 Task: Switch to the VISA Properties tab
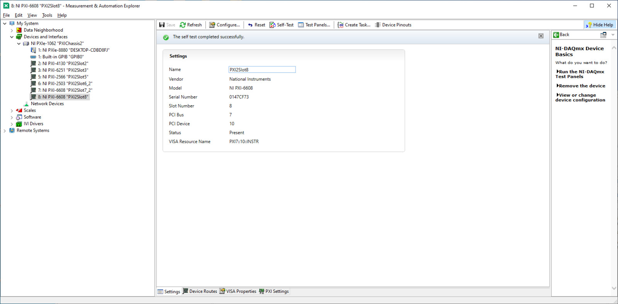tap(238, 291)
